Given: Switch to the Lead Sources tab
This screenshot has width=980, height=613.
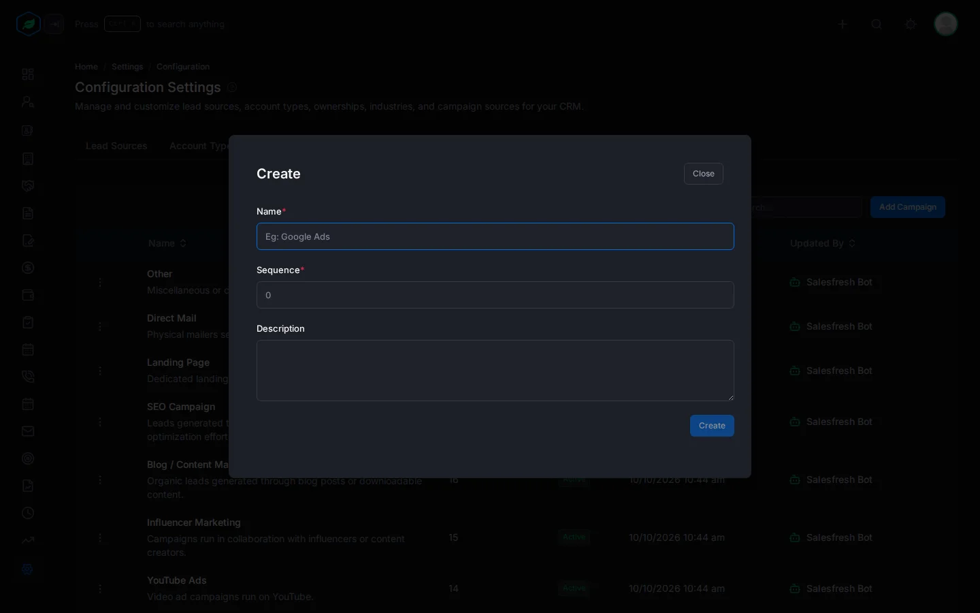Looking at the screenshot, I should point(116,146).
